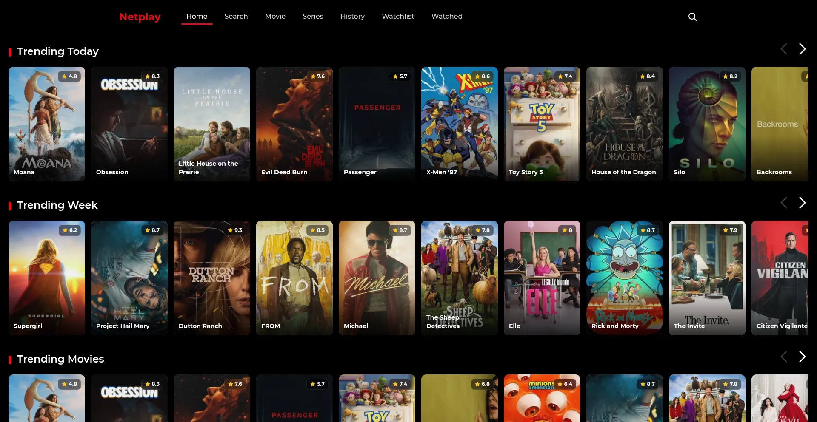Select the Search navigation link
Viewport: 817px width, 422px height.
(x=236, y=16)
